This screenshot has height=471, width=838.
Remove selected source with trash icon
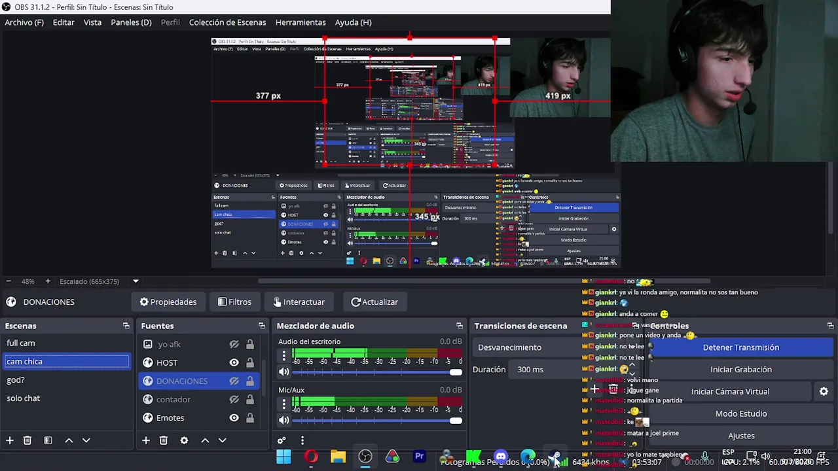[x=164, y=440]
